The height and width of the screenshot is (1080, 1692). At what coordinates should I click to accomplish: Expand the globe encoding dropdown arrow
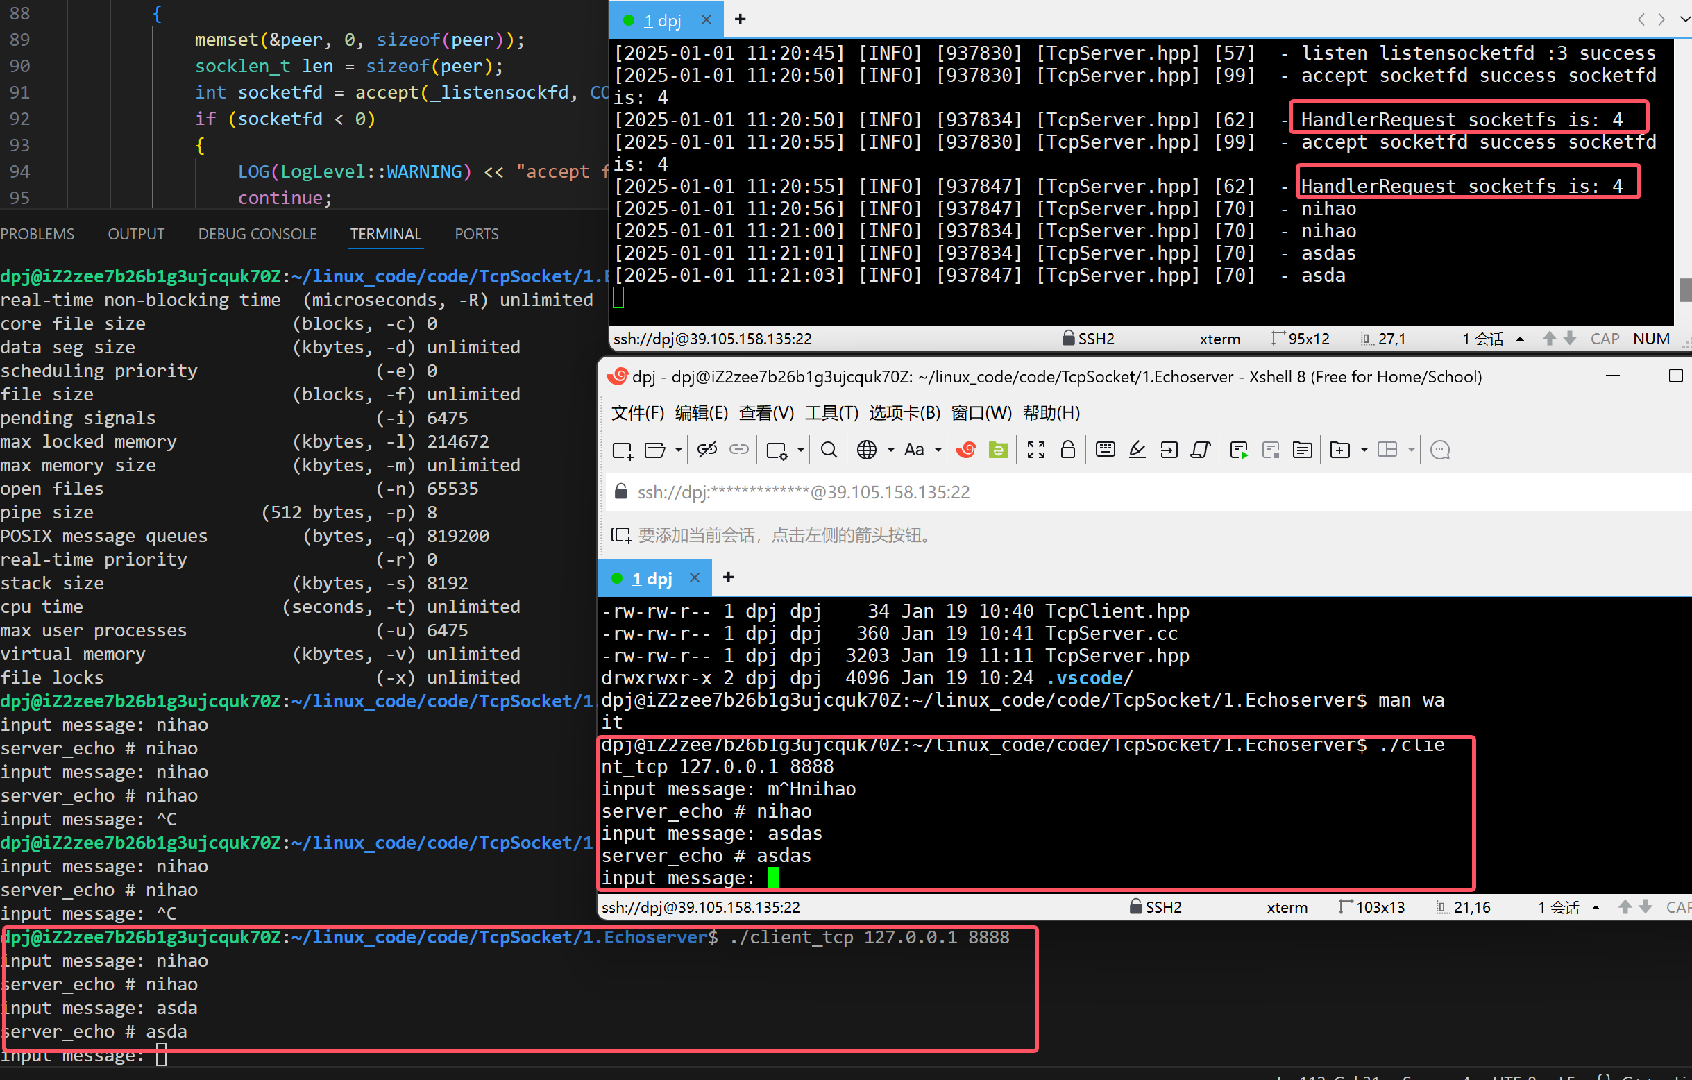[x=890, y=450]
